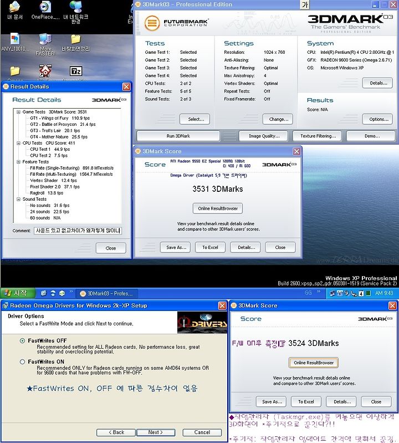The image size is (399, 443).
Task: Click the network computers tray icon
Action: pos(332,293)
